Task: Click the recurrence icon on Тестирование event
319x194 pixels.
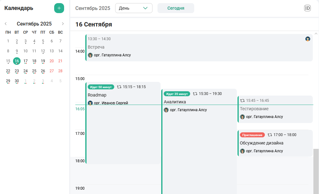Action: pos(242,101)
